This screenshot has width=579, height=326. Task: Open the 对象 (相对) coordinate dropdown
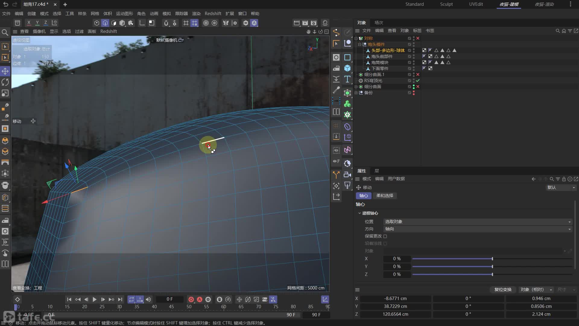(536, 289)
